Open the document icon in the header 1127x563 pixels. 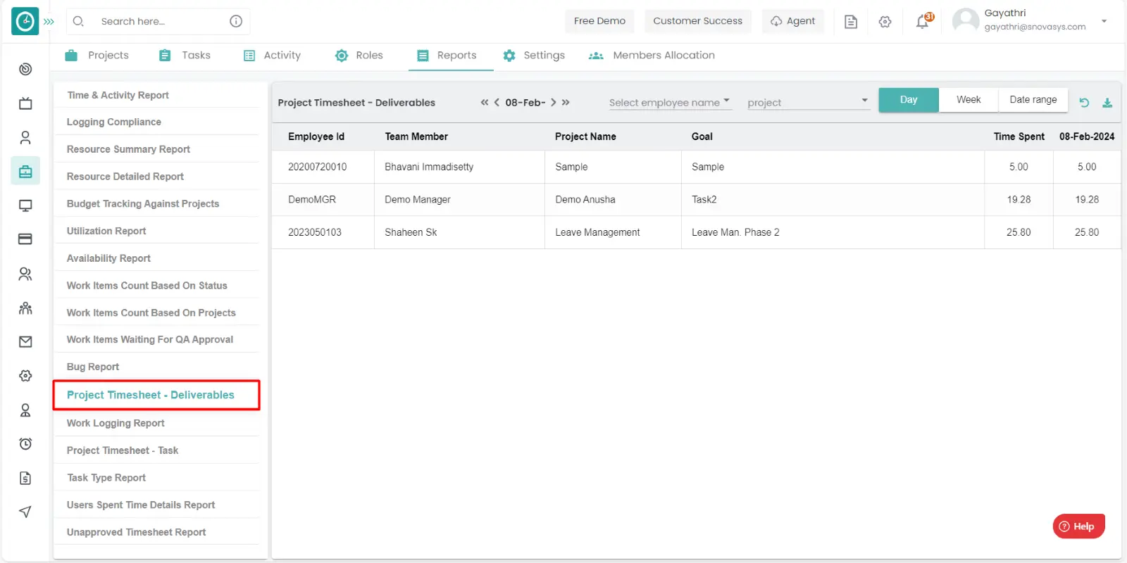click(x=851, y=22)
